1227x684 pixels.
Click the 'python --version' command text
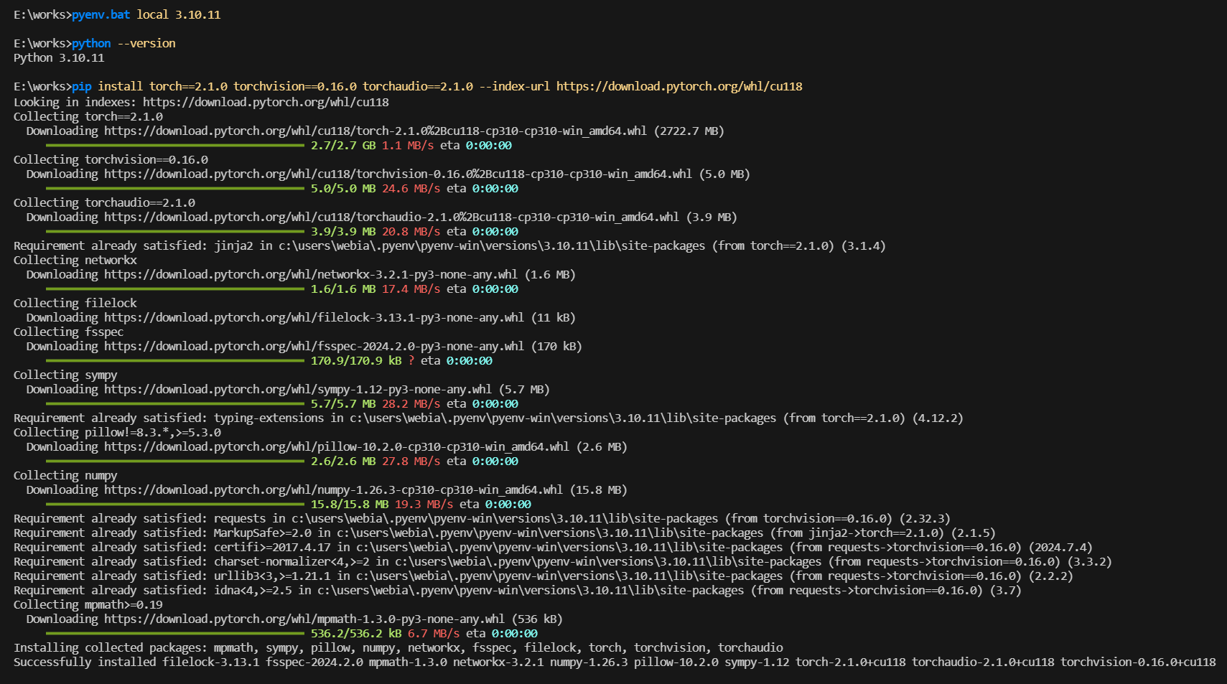point(123,44)
